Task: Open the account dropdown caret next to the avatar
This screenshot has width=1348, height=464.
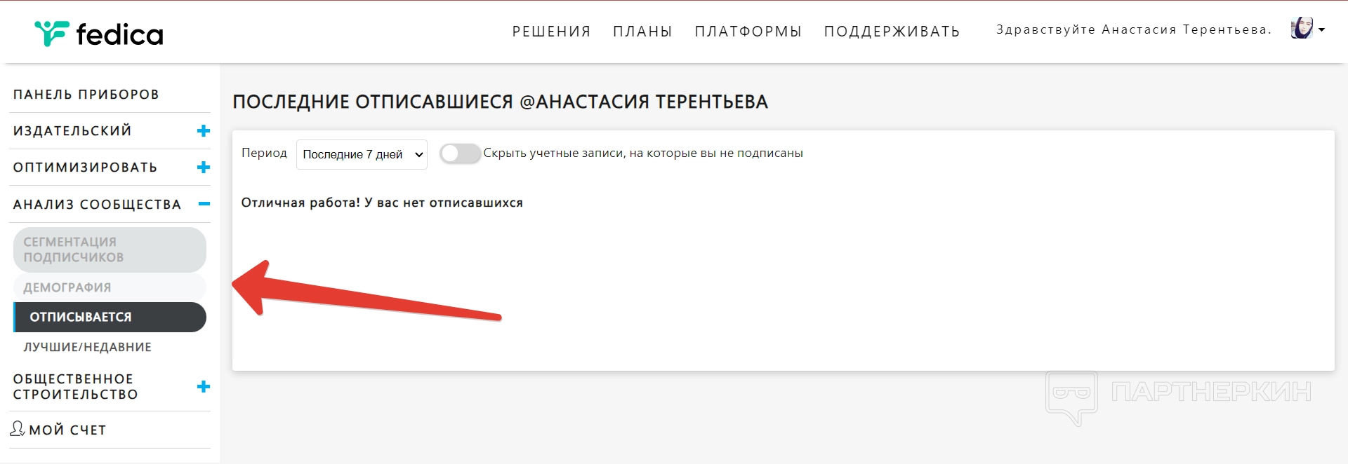Action: click(x=1321, y=30)
